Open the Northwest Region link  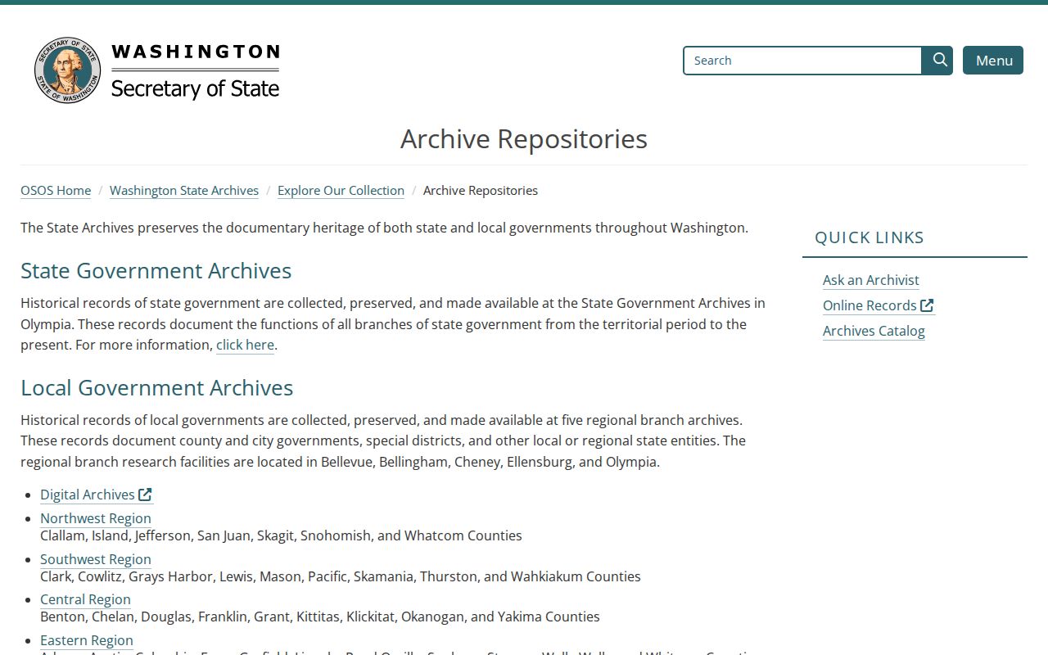(x=96, y=518)
